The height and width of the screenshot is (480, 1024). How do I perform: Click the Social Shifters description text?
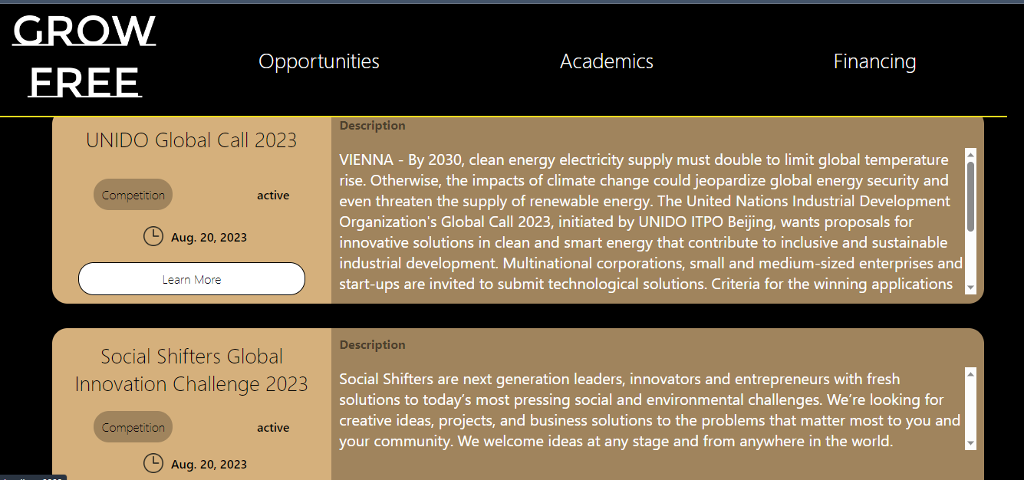click(x=644, y=410)
